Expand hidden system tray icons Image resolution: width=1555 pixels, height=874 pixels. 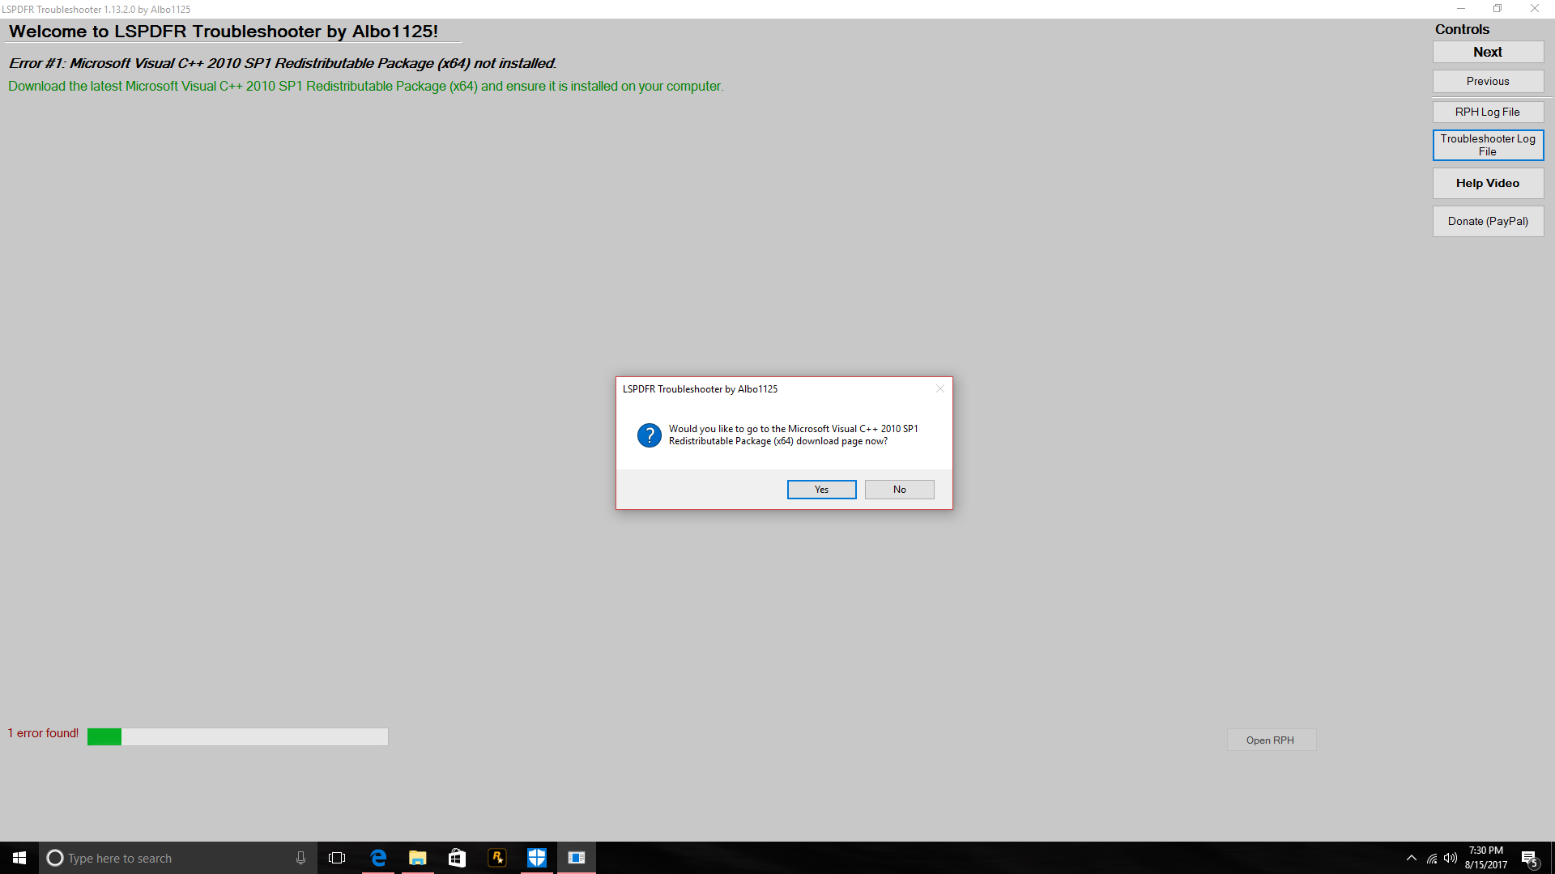tap(1412, 858)
